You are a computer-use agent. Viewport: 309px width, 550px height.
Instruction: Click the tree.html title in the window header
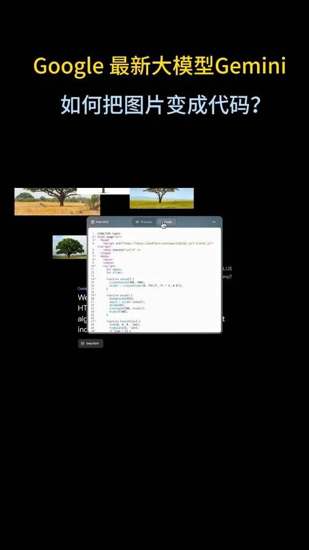(x=102, y=222)
